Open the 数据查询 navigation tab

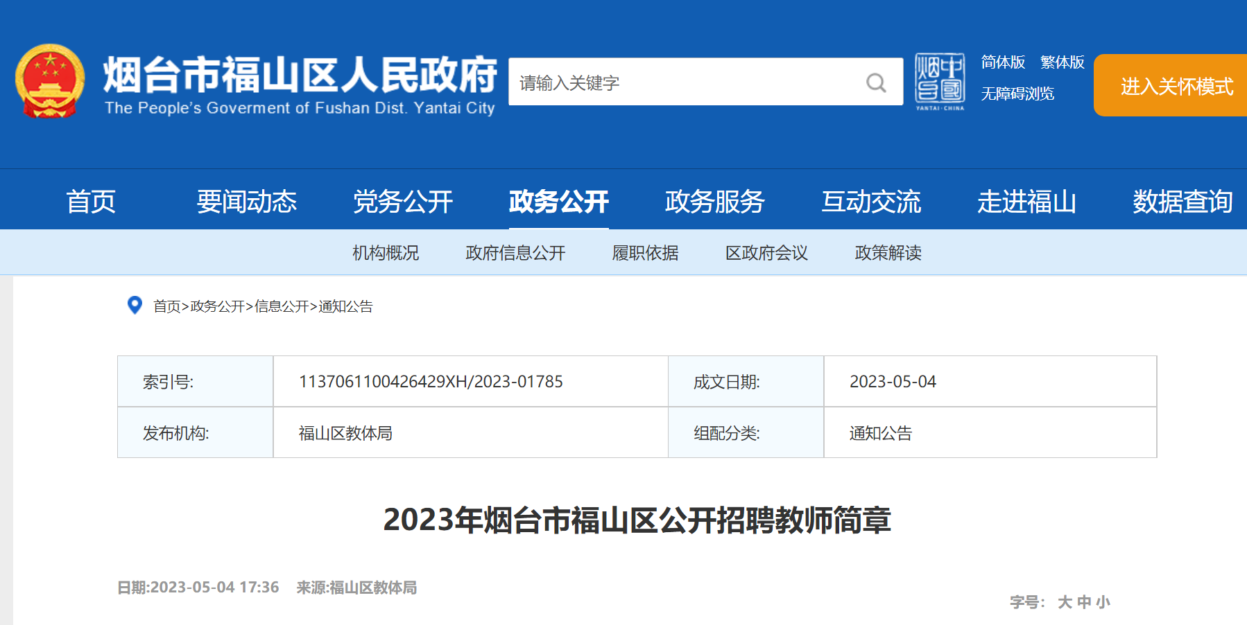(x=1182, y=202)
